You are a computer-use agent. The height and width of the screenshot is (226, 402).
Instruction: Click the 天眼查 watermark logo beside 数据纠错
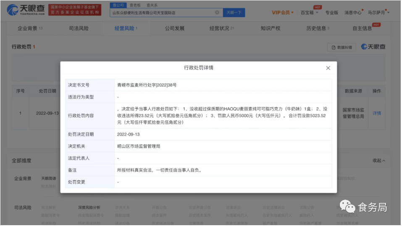pos(373,47)
